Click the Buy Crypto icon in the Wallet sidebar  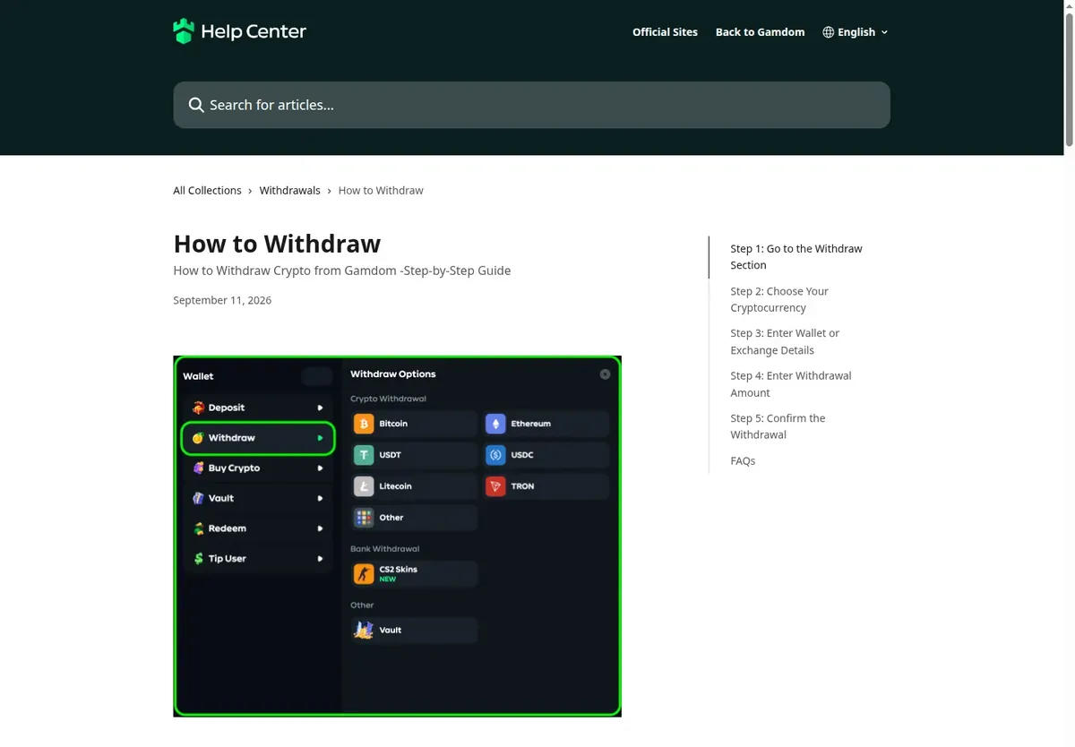(199, 468)
